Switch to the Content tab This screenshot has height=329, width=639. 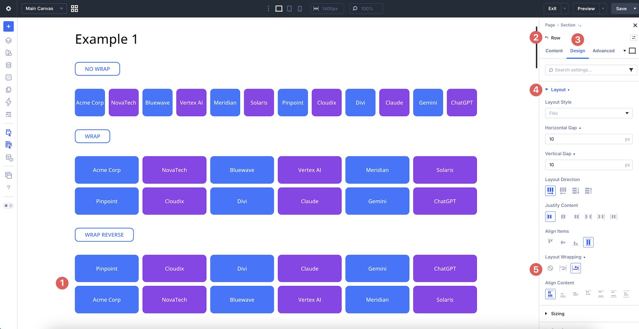click(x=554, y=51)
